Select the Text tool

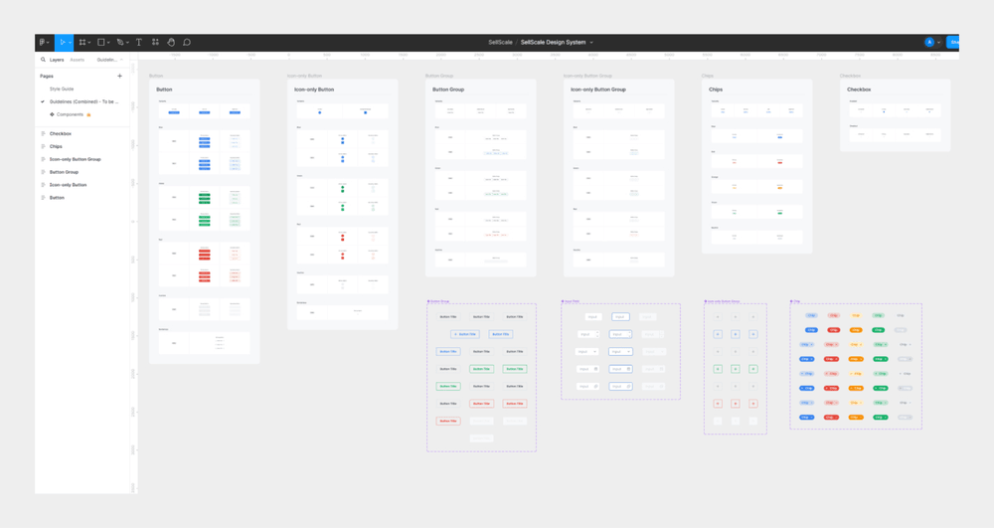139,43
